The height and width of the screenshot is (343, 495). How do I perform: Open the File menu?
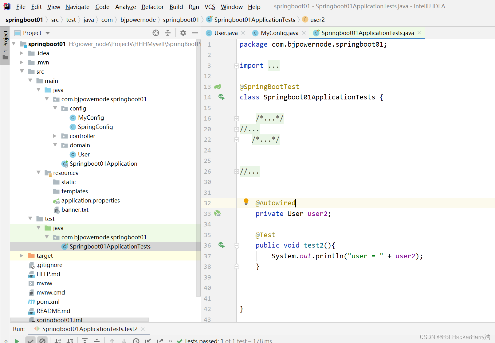pyautogui.click(x=21, y=7)
